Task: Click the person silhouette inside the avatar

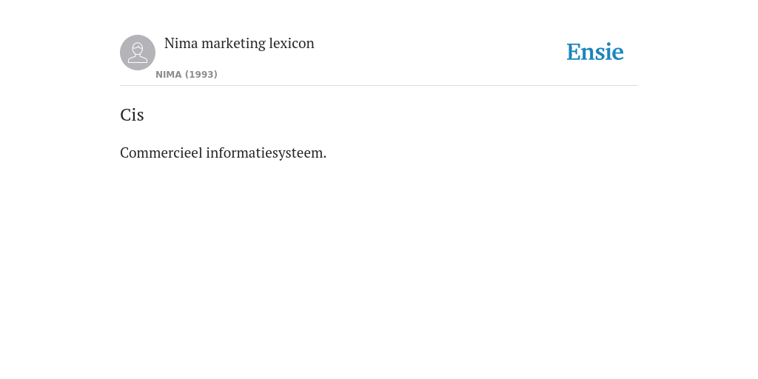Action: [138, 53]
